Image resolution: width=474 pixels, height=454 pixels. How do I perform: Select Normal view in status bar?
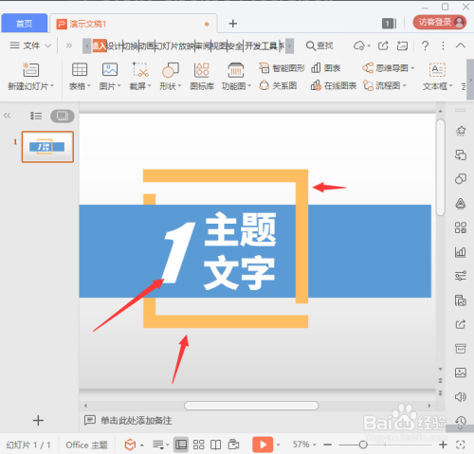click(181, 445)
